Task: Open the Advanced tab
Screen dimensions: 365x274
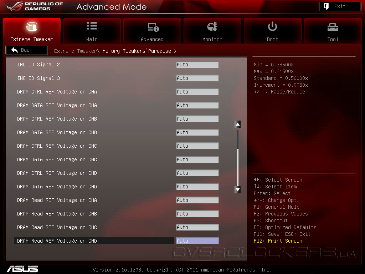Action: [x=152, y=31]
